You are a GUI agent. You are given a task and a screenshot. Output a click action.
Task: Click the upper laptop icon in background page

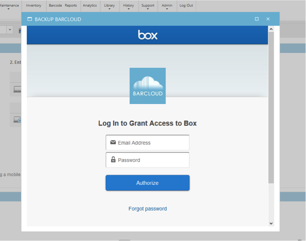point(17,89)
